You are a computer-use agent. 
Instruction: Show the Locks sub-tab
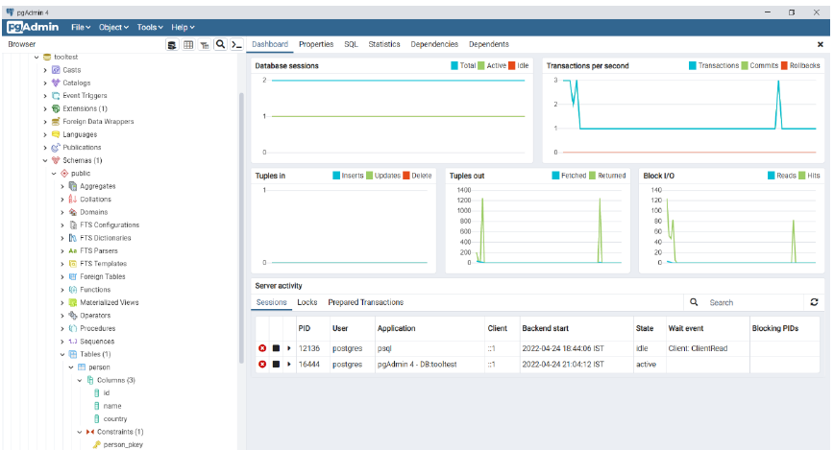pyautogui.click(x=307, y=302)
